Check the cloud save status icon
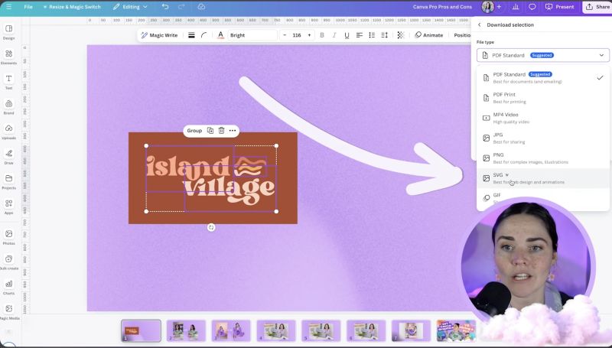 coord(201,7)
